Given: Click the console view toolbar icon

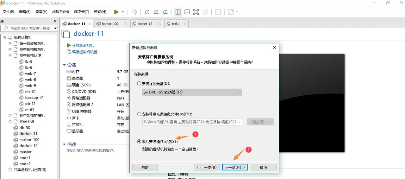Looking at the screenshot, I should 218,12.
